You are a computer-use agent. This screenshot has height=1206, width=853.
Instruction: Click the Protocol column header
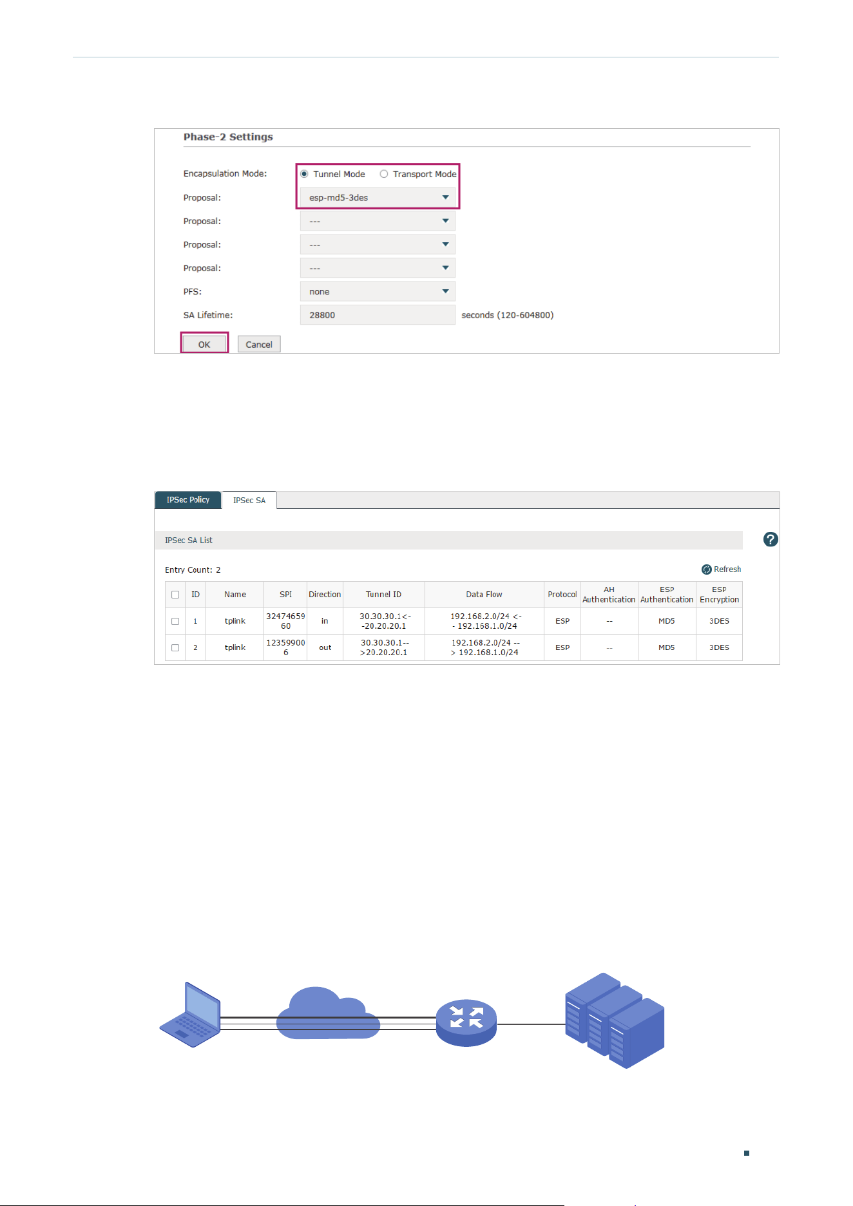[x=562, y=595]
